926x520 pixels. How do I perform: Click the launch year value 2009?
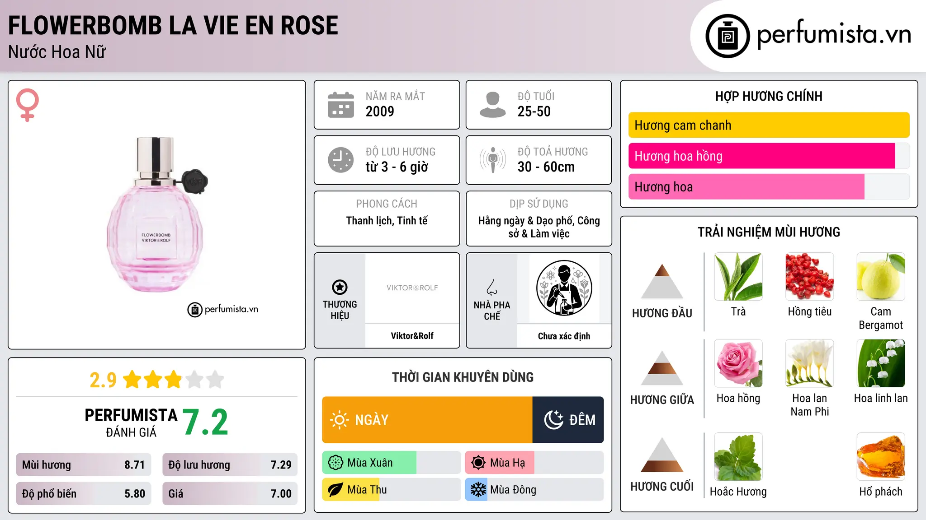point(380,111)
